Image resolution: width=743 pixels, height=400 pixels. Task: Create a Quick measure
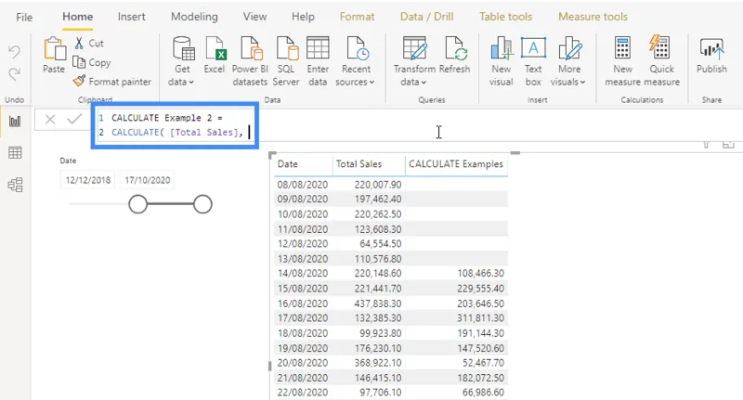click(661, 61)
